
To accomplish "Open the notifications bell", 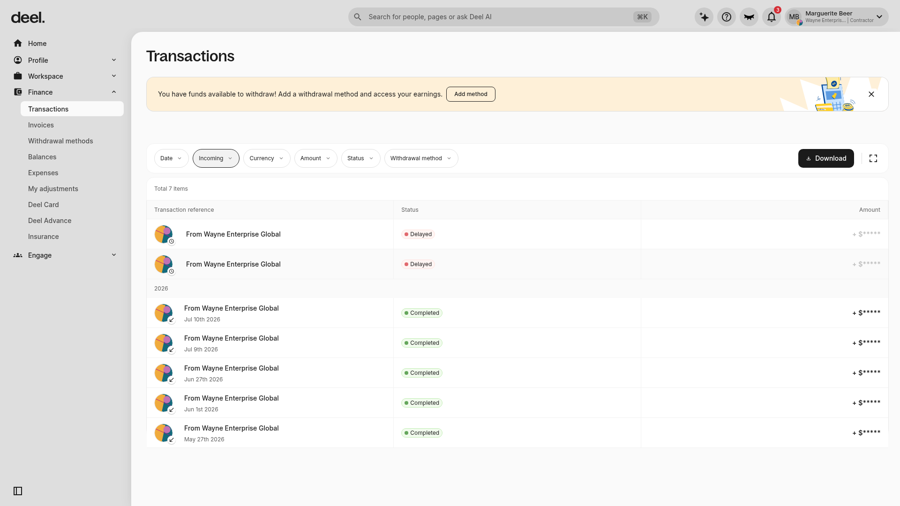I will tap(771, 17).
